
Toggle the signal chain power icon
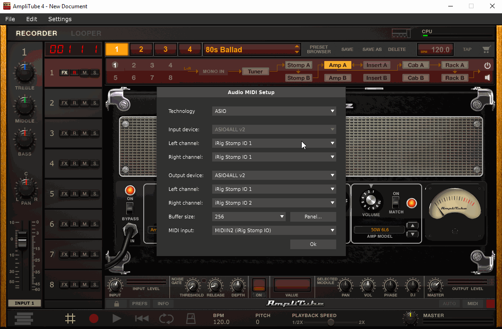click(x=487, y=66)
